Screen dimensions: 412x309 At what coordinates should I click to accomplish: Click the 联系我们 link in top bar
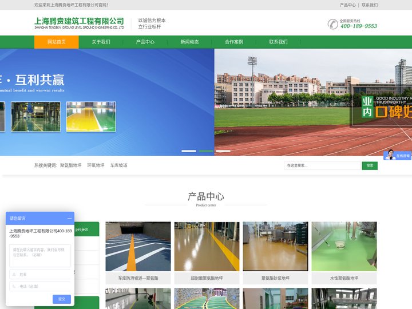(x=370, y=5)
